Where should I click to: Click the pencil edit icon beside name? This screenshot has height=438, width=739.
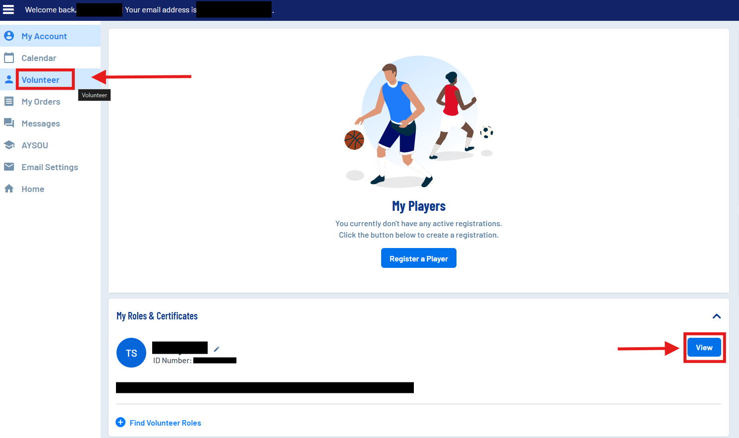(217, 349)
